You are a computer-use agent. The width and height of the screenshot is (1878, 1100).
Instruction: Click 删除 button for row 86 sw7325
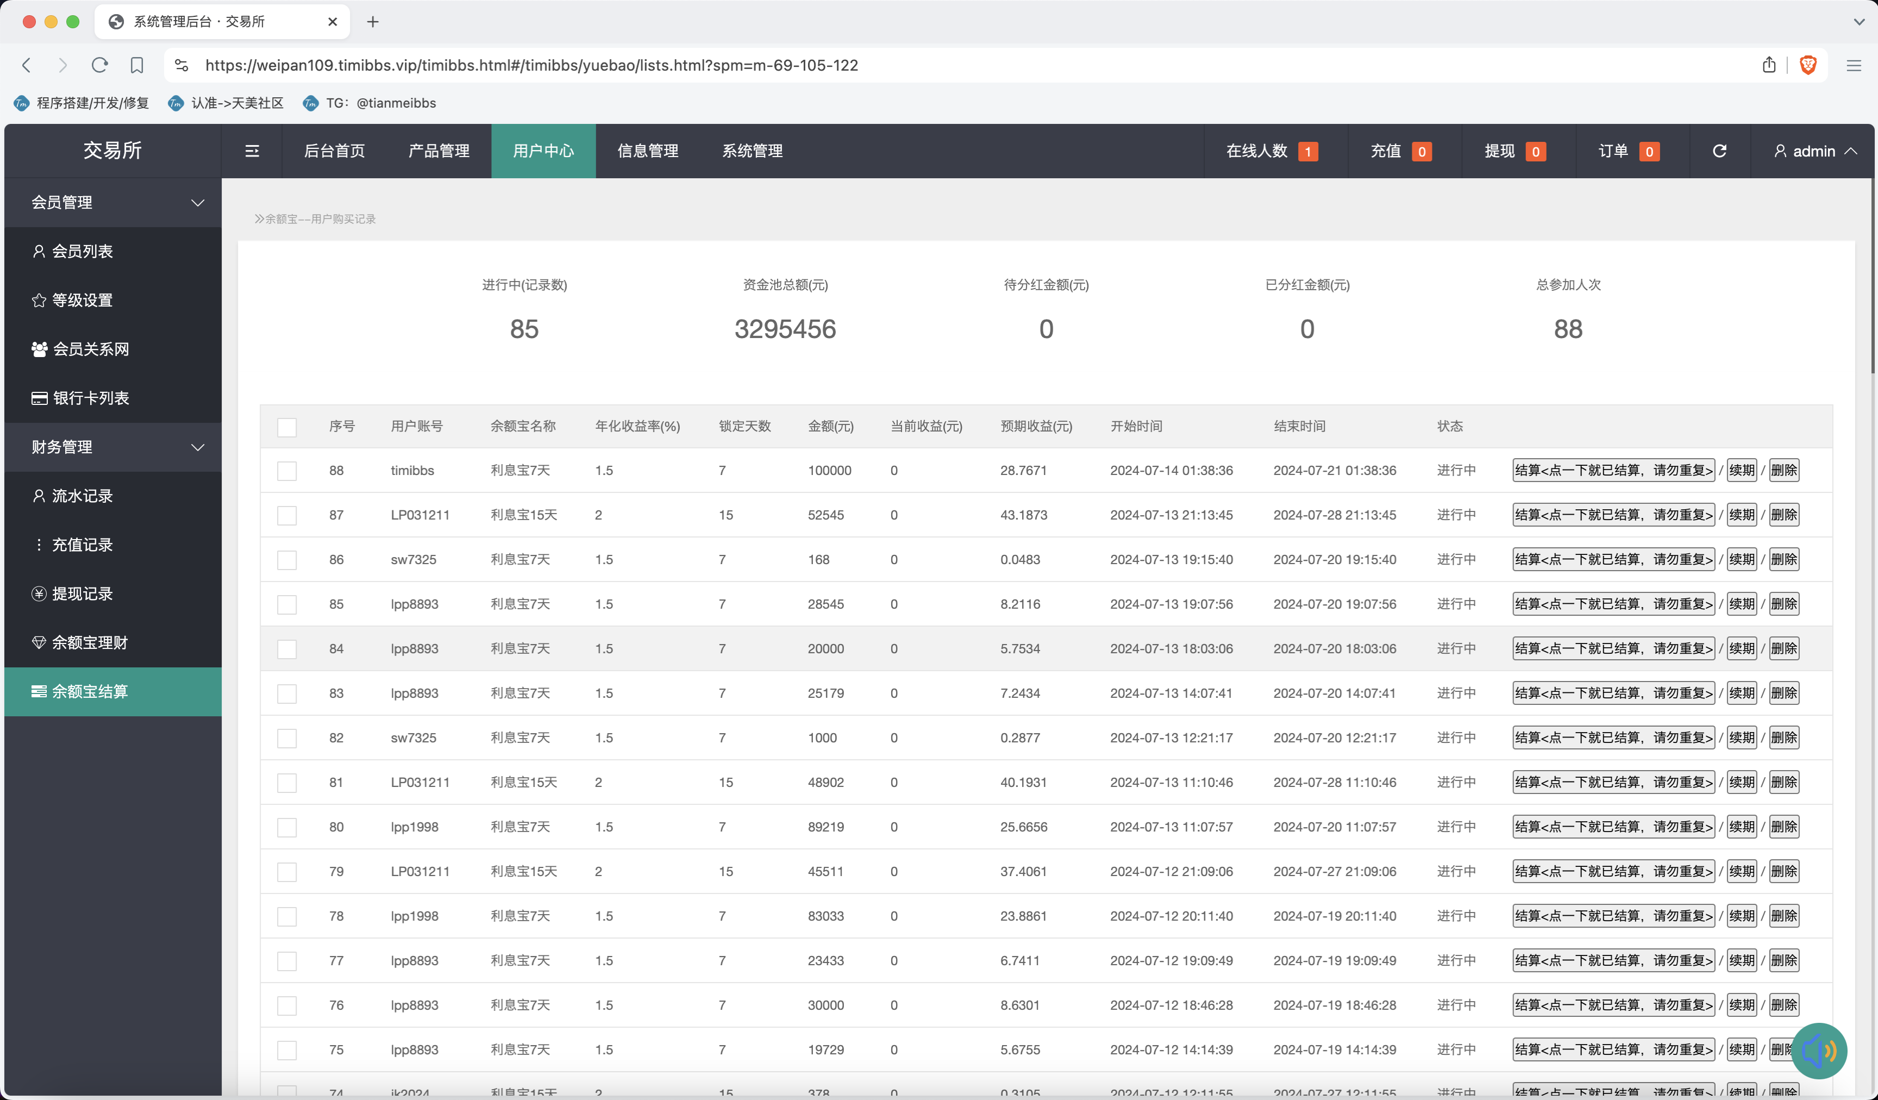(1784, 560)
